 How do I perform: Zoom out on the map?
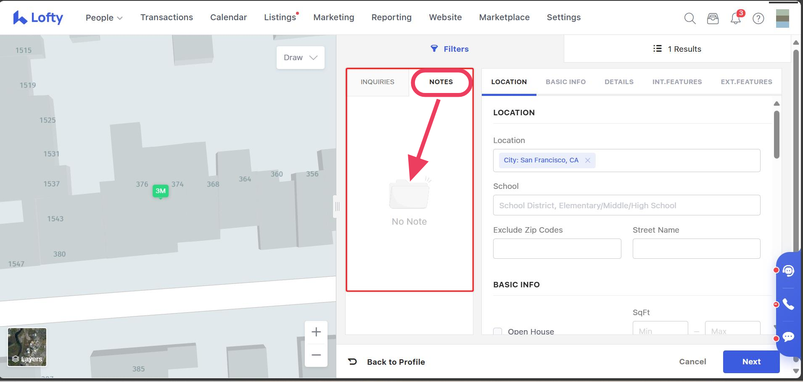[x=316, y=355]
